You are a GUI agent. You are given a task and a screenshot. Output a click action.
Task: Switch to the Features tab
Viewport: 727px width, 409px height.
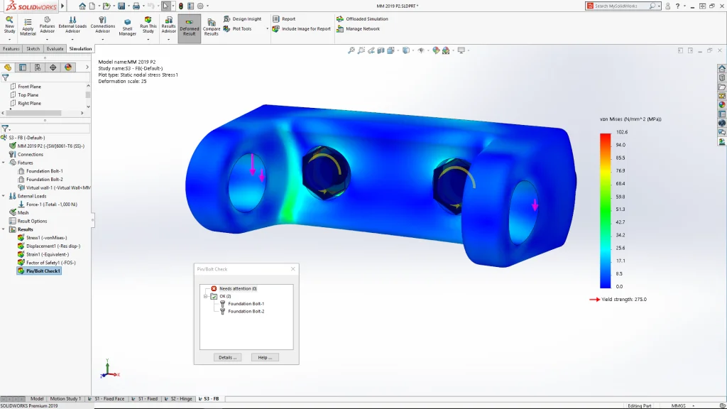pos(11,49)
